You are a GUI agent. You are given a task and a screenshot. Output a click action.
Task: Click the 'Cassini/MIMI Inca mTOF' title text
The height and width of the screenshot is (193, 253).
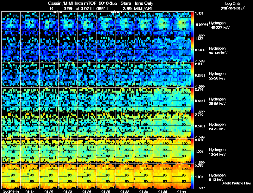[x=72, y=3]
